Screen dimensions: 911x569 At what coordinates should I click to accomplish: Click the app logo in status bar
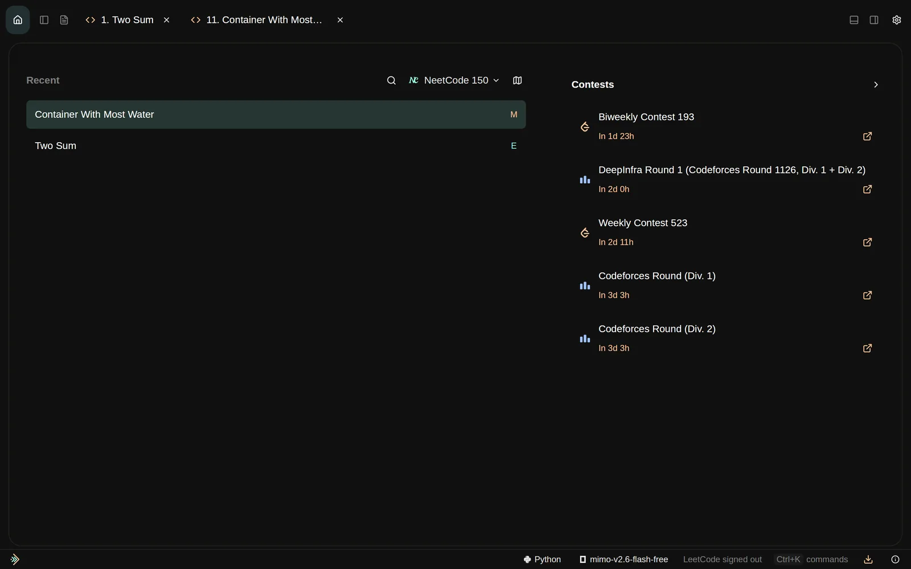(15, 559)
